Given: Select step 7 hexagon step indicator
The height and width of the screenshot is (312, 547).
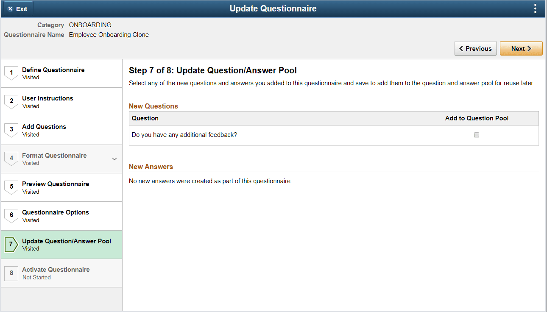Looking at the screenshot, I should 11,245.
